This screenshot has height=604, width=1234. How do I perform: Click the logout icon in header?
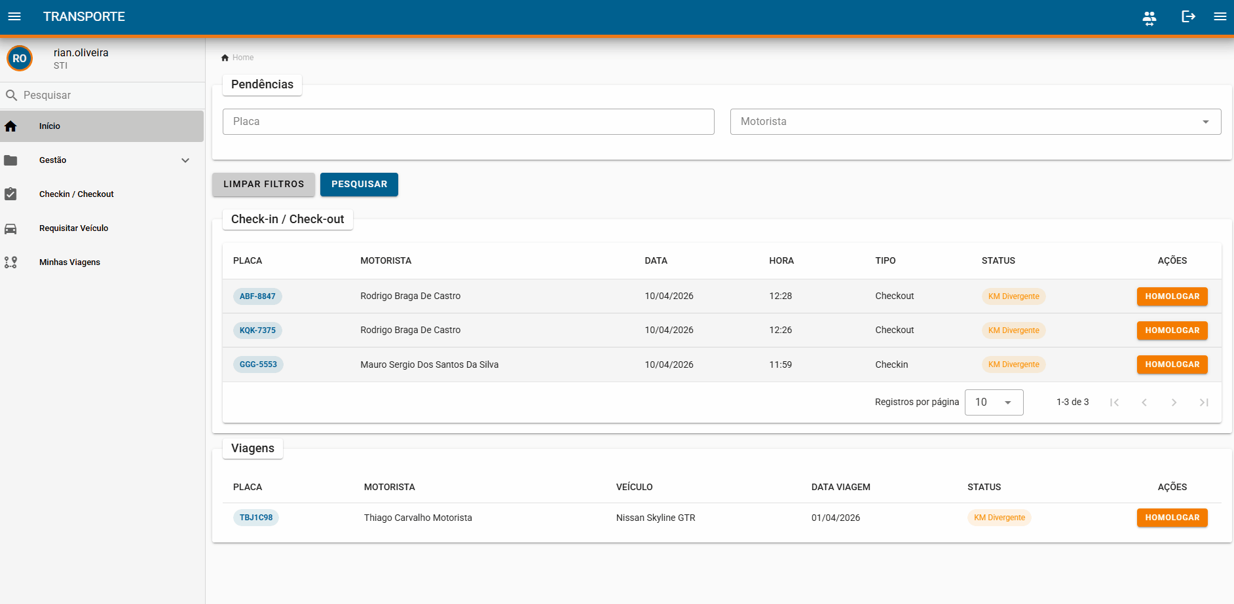[x=1188, y=16]
